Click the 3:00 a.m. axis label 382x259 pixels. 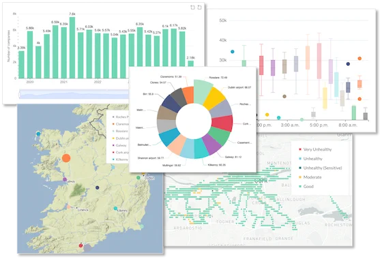pos(290,125)
